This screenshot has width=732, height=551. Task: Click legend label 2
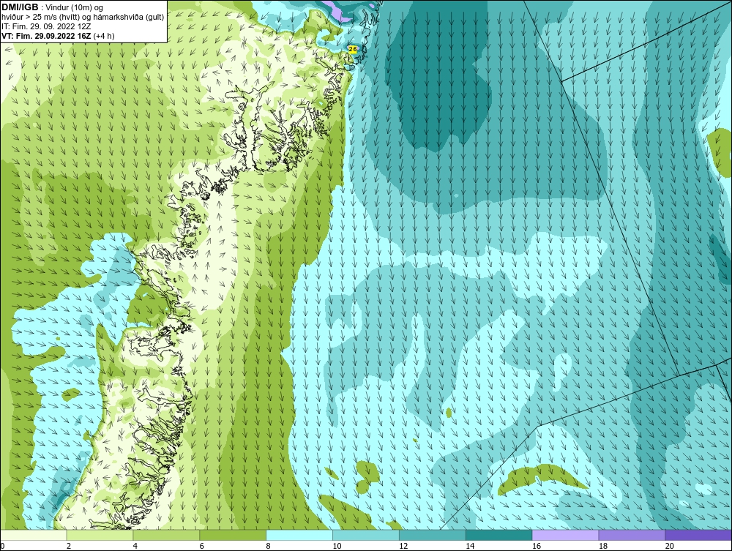(69, 546)
